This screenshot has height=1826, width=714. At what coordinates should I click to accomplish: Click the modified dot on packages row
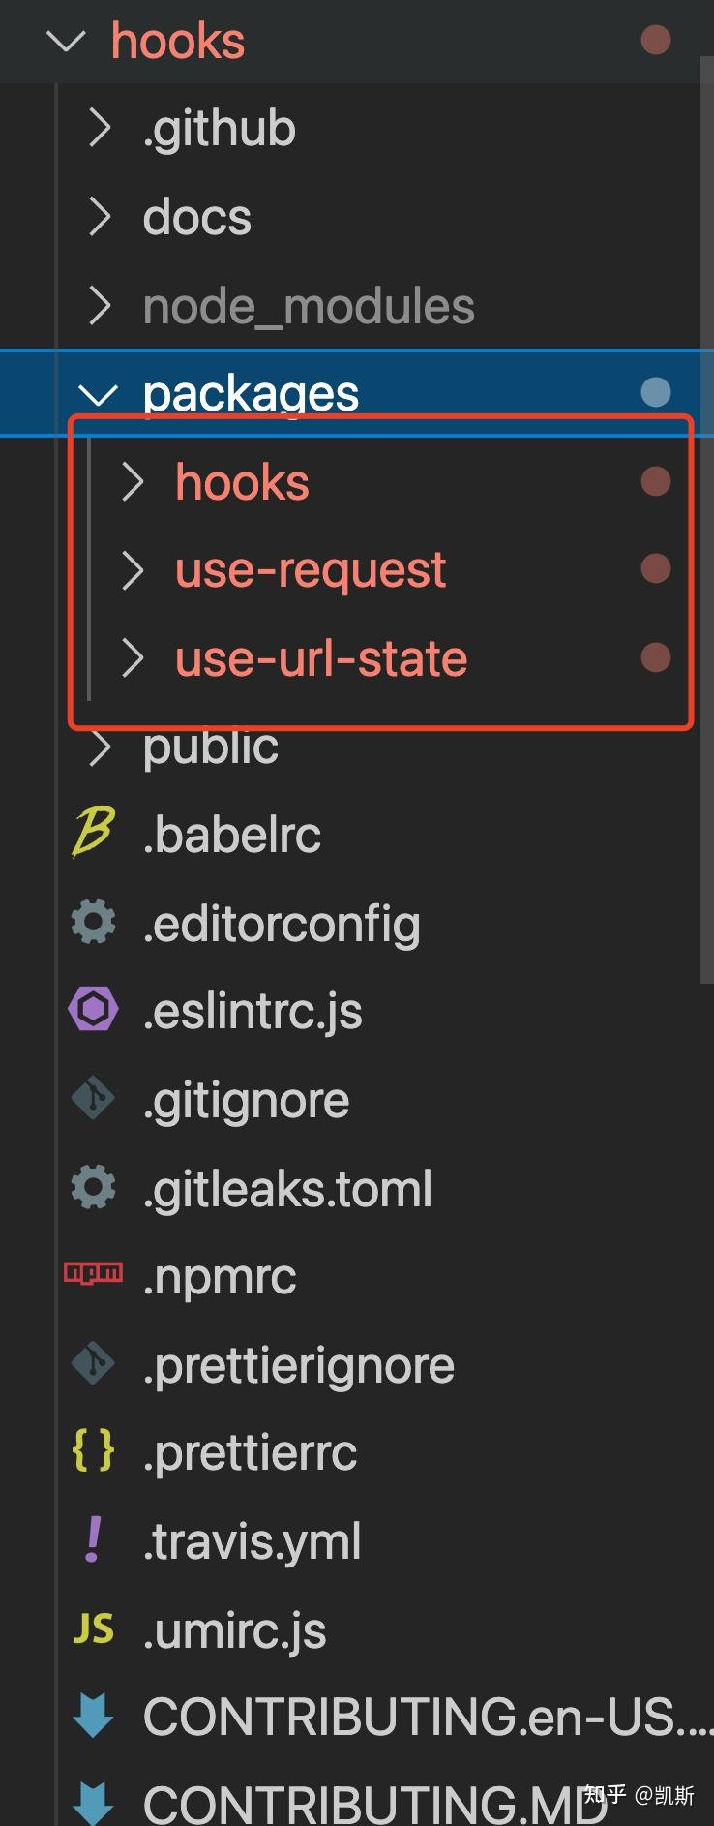[655, 392]
